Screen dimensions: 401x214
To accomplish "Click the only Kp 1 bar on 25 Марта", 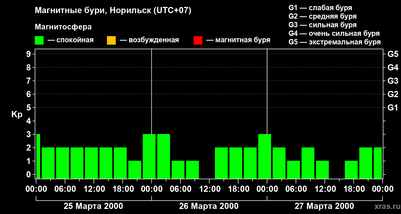I will click(135, 170).
